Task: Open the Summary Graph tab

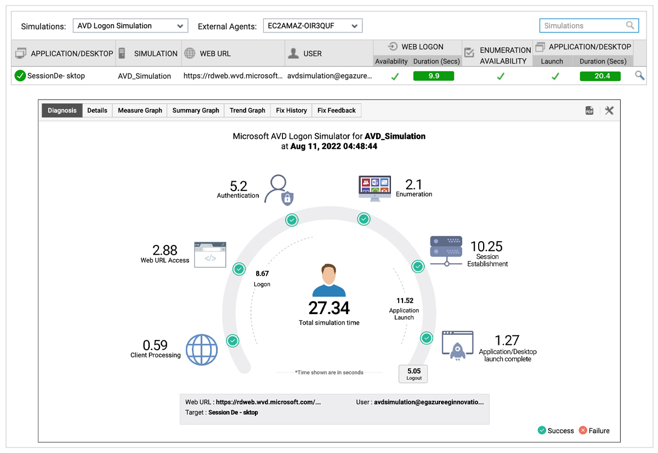Action: (196, 110)
